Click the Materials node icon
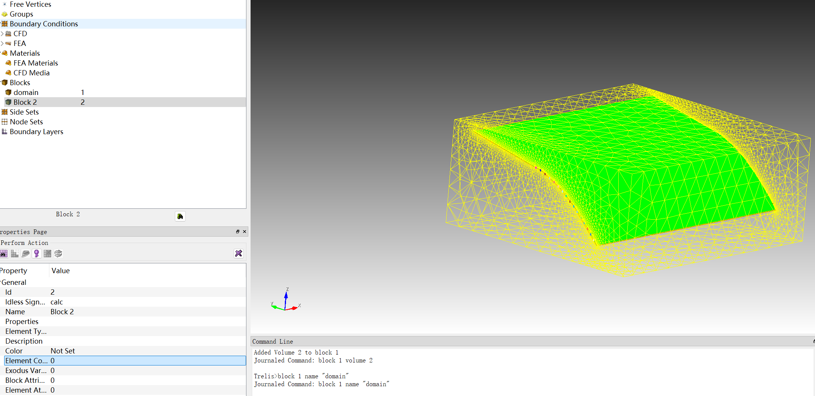Screen dimensions: 815x396 point(5,53)
